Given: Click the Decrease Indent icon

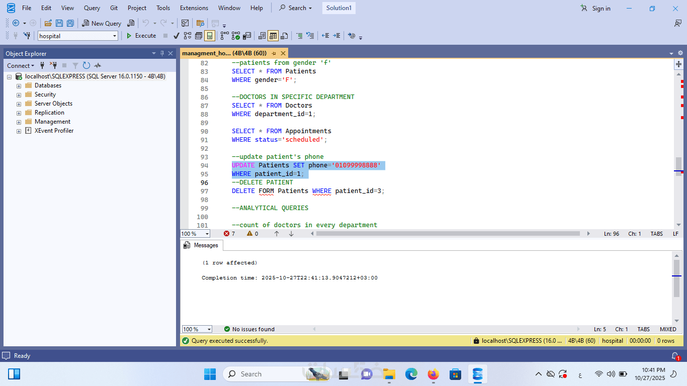Looking at the screenshot, I should (325, 36).
